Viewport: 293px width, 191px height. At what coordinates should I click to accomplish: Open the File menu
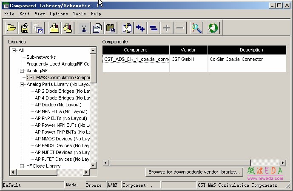click(x=9, y=14)
